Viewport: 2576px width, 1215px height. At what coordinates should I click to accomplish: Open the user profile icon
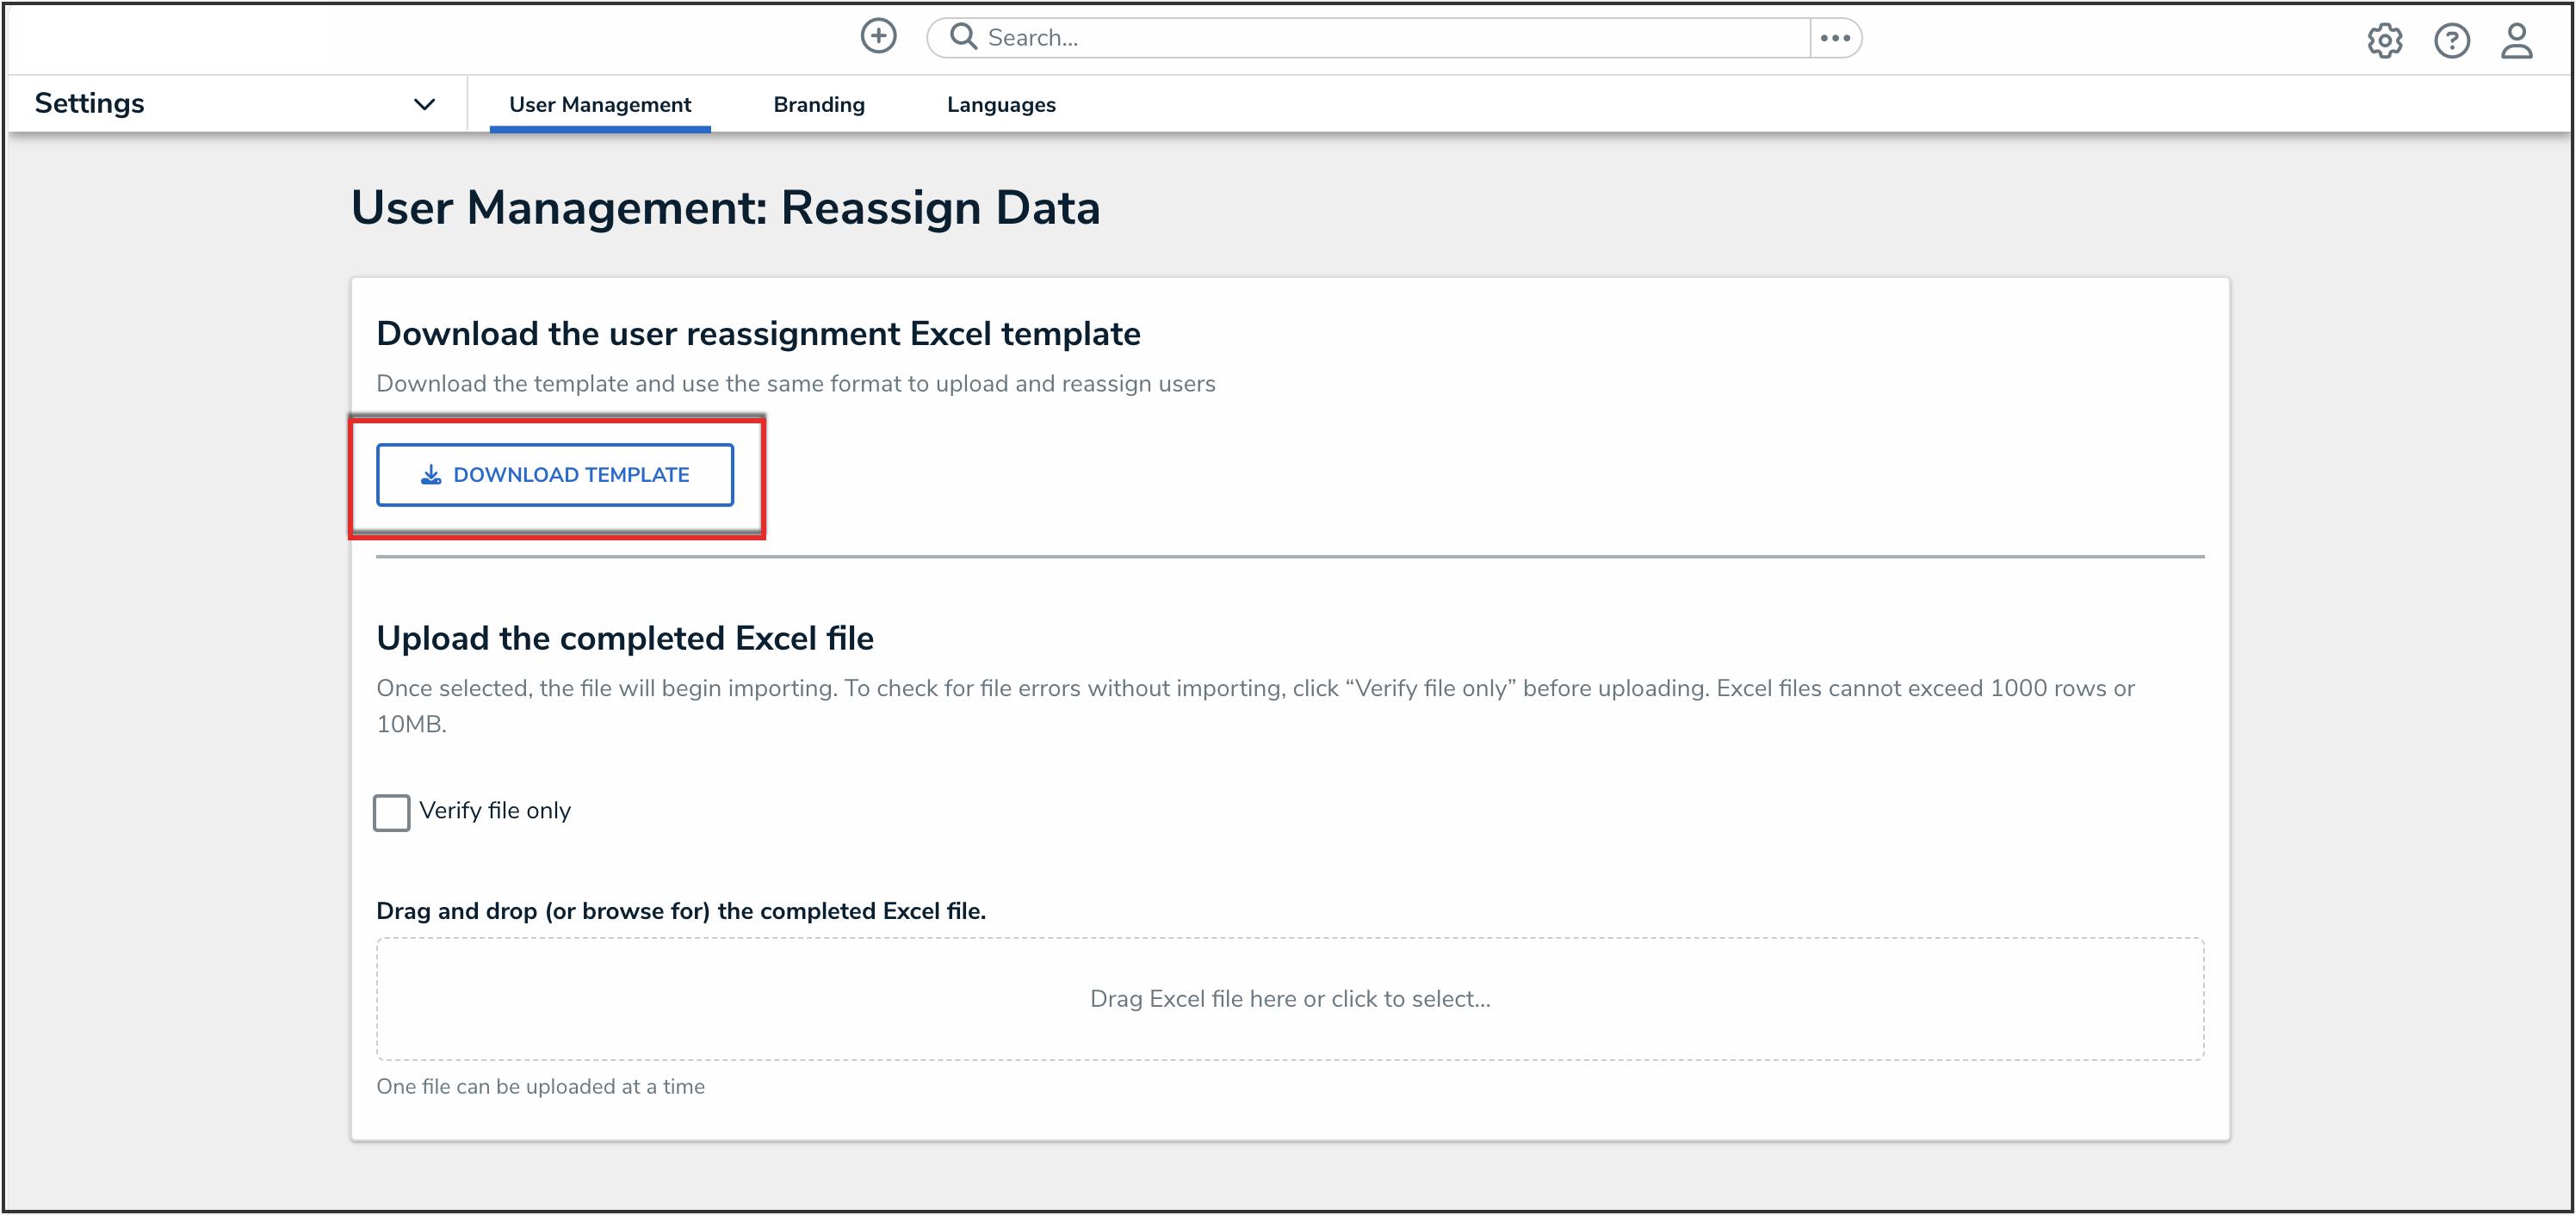(x=2516, y=41)
